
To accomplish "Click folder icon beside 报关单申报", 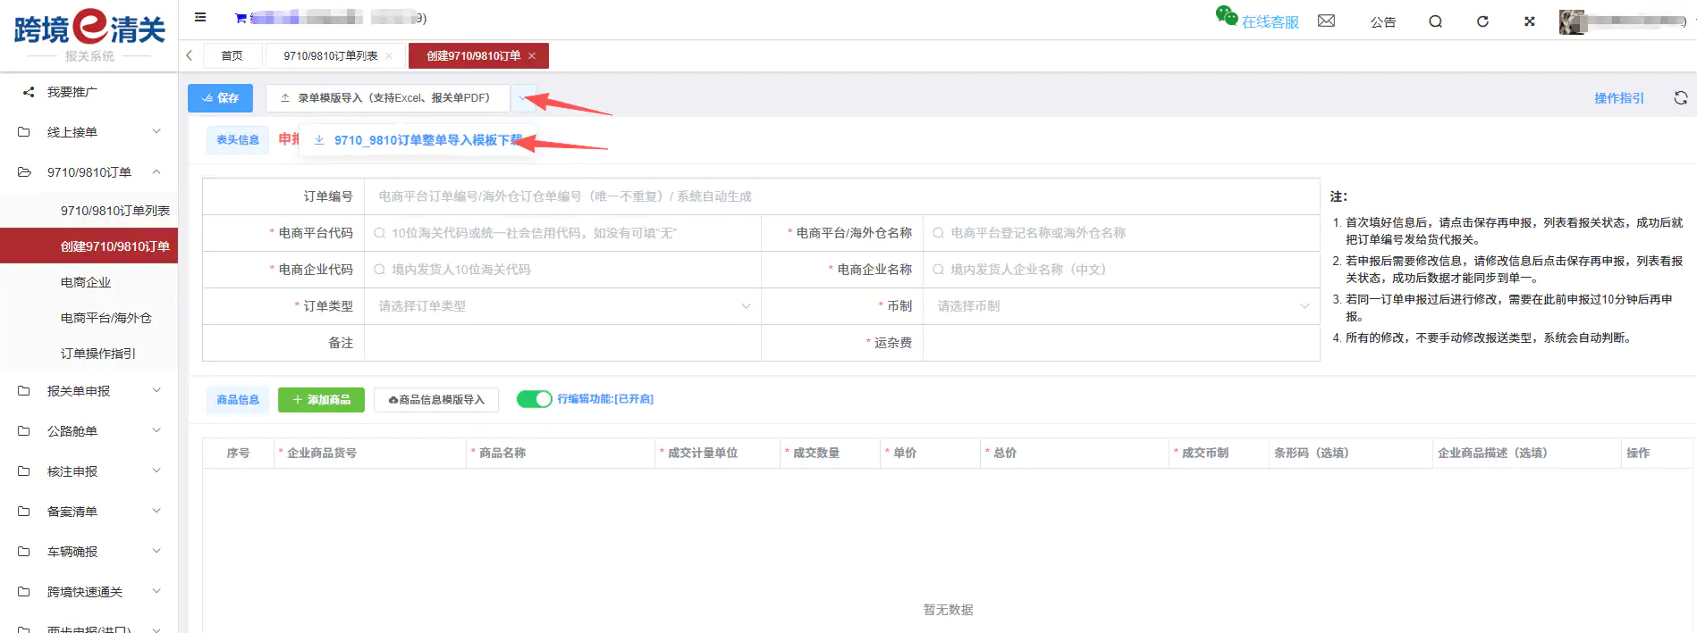I will coord(24,391).
